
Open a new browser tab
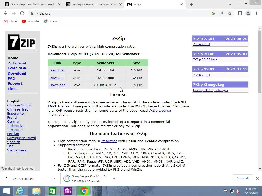tap(191, 4)
